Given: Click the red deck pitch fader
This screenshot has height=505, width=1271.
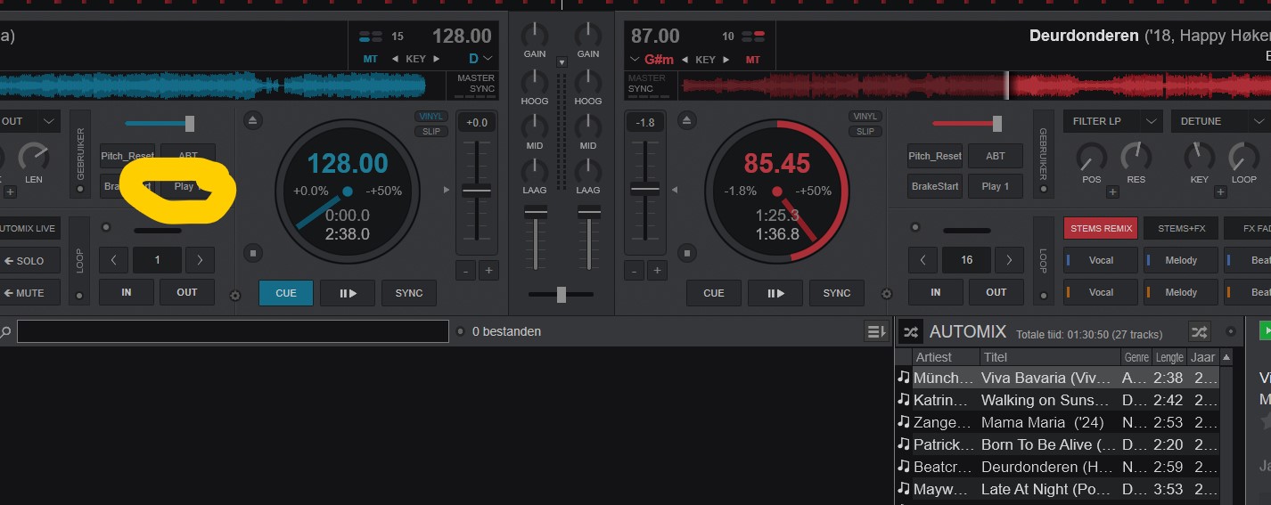Looking at the screenshot, I should tap(644, 189).
